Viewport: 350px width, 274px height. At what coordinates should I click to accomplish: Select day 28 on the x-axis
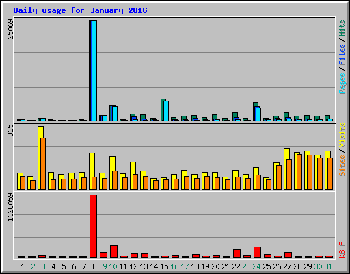click(297, 266)
